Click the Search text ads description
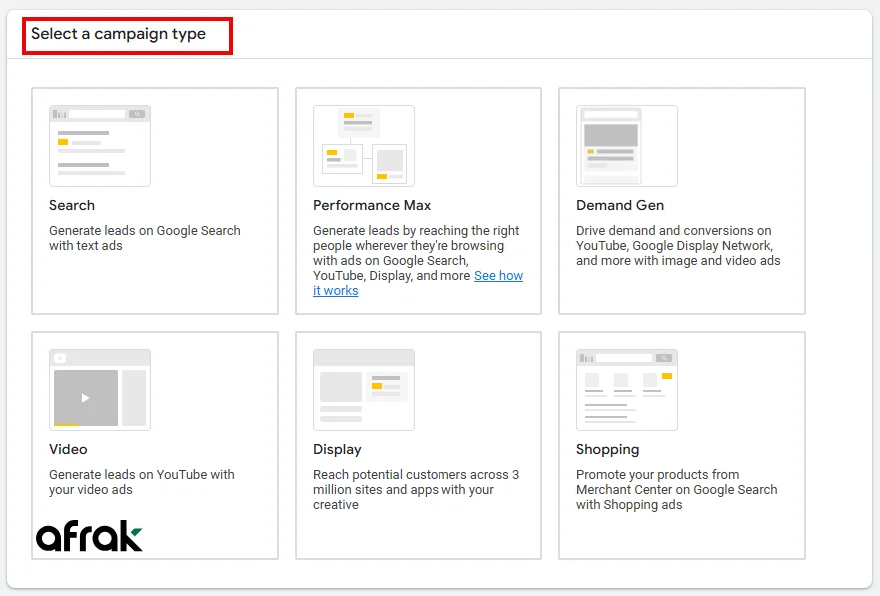Viewport: 880px width, 596px height. point(144,238)
